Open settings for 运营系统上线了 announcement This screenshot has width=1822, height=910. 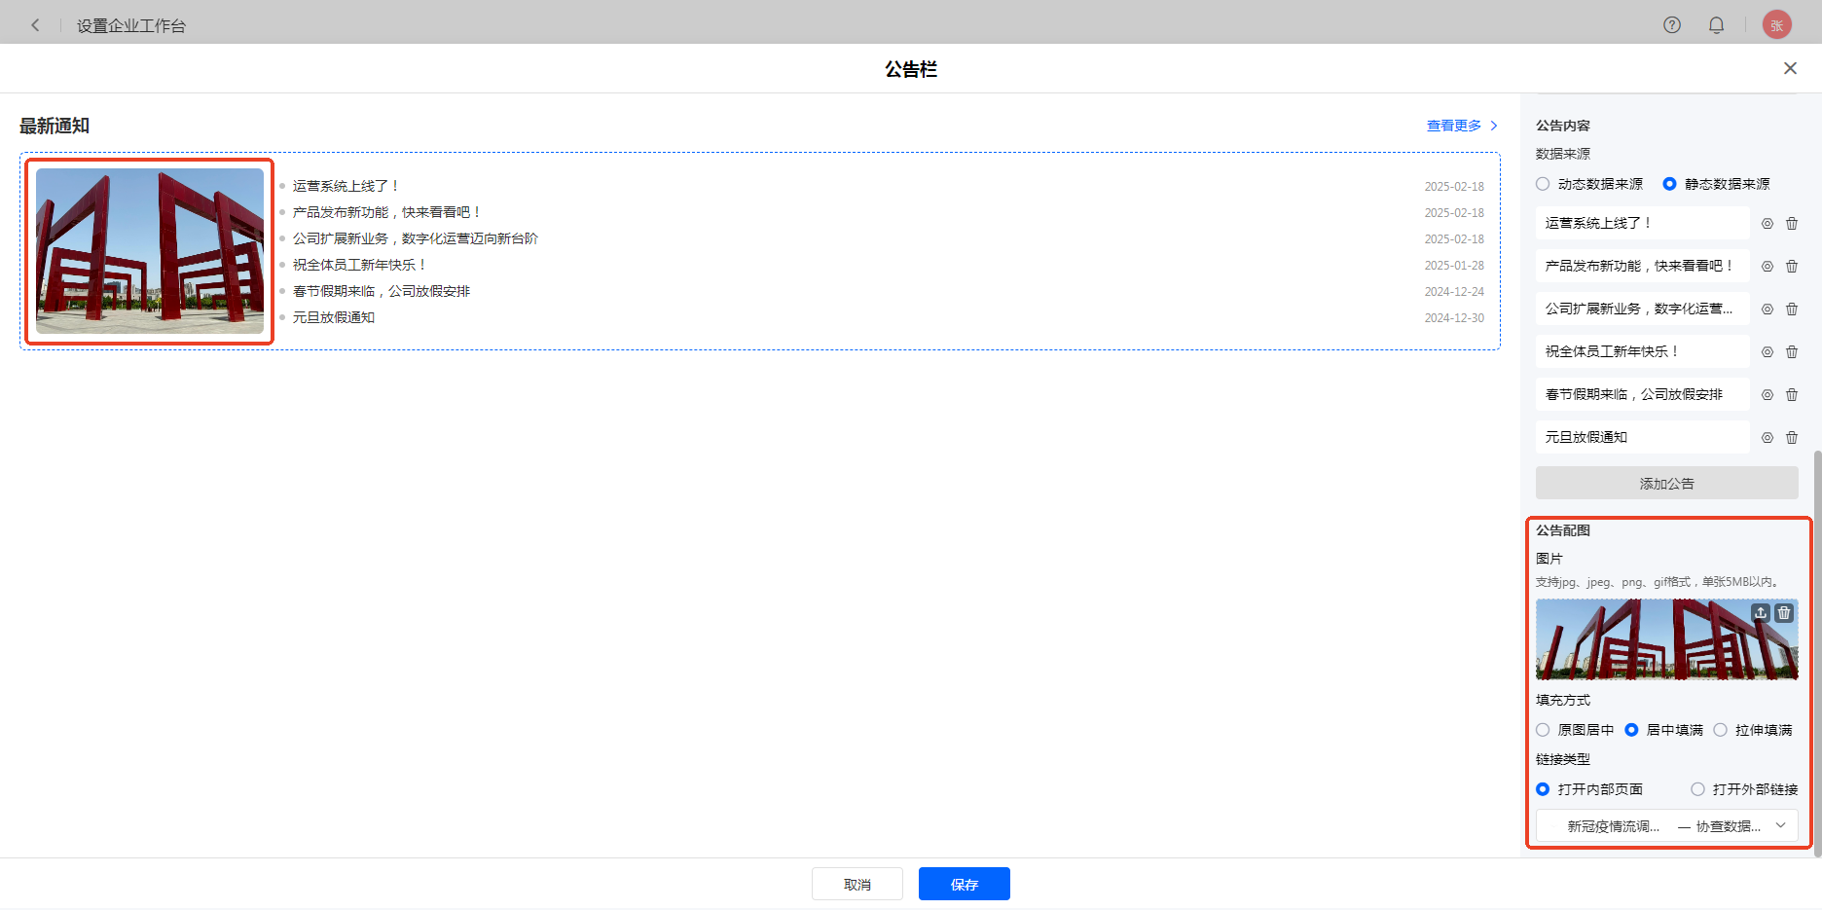(x=1767, y=224)
